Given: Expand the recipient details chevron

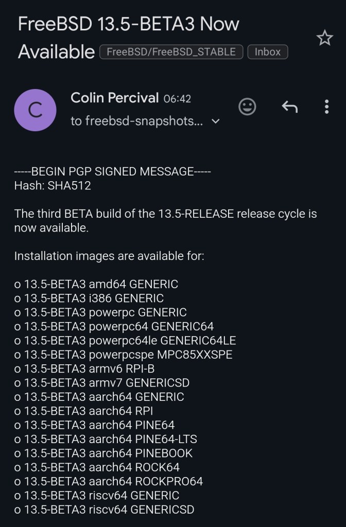Looking at the screenshot, I should [x=216, y=121].
